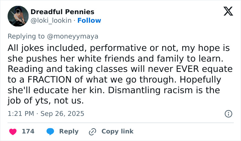Click the Copy link text label

(117, 131)
